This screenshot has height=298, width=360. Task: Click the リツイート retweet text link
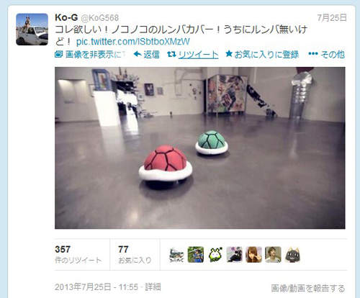(x=199, y=55)
